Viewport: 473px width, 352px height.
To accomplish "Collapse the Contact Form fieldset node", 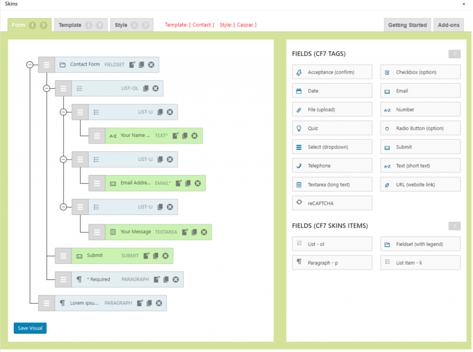I will pyautogui.click(x=30, y=65).
